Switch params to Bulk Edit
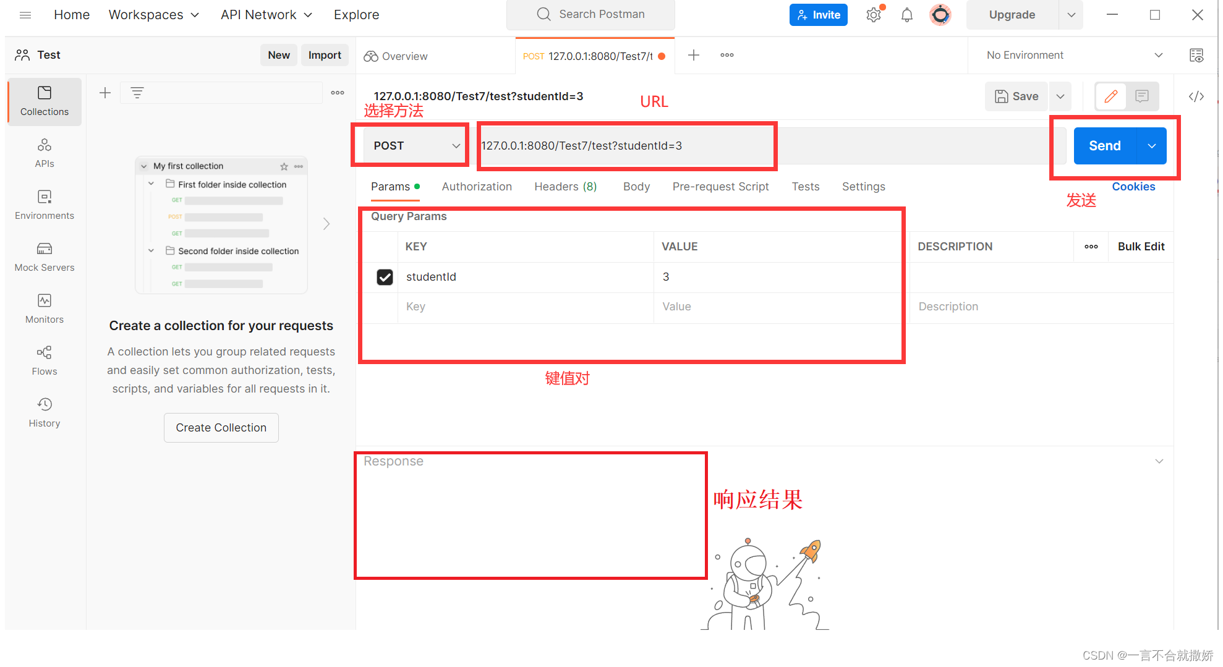The height and width of the screenshot is (667, 1223). pyautogui.click(x=1141, y=247)
